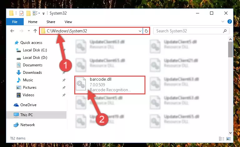Click the New folder icon in quick toolbar

coord(28,13)
